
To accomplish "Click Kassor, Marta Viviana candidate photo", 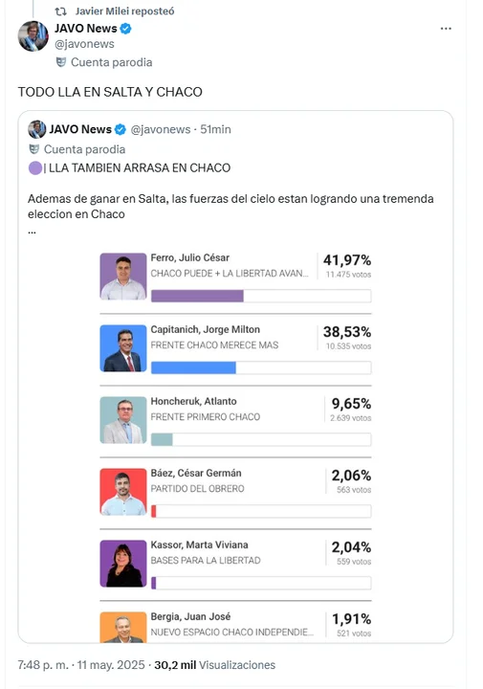I will [x=123, y=564].
